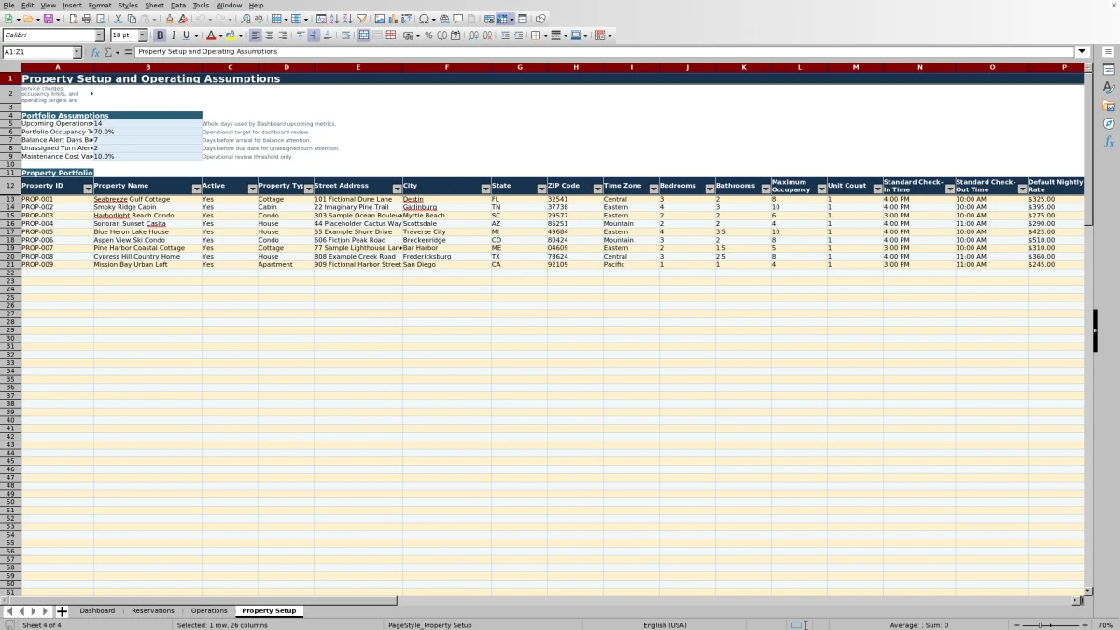Screen dimensions: 1120x630
Task: Click the Cut scissors icon
Action: [119, 19]
